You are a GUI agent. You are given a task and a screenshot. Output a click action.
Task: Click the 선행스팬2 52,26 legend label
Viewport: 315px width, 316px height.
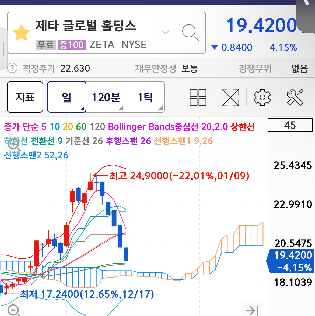[x=36, y=155]
